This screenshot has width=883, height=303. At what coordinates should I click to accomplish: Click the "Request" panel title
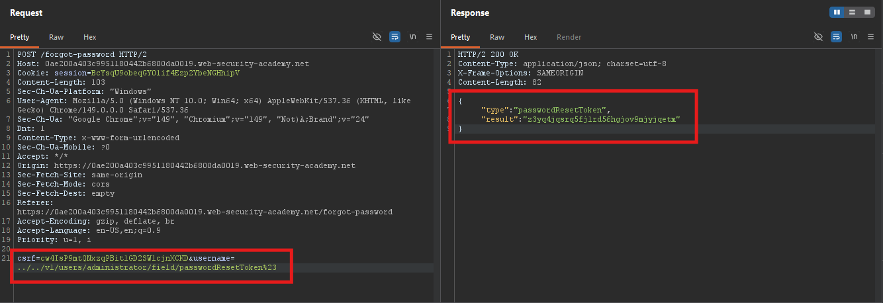pos(26,13)
